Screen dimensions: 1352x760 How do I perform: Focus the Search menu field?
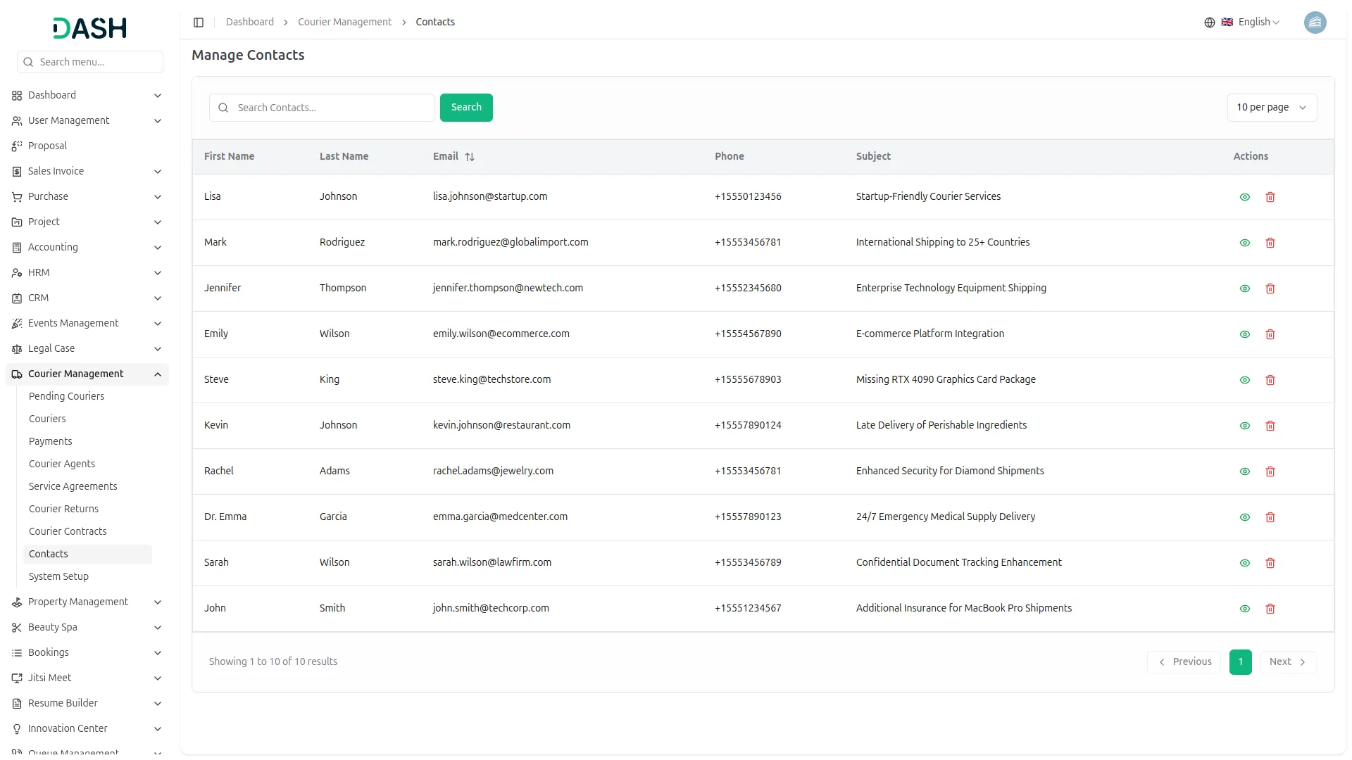point(90,62)
